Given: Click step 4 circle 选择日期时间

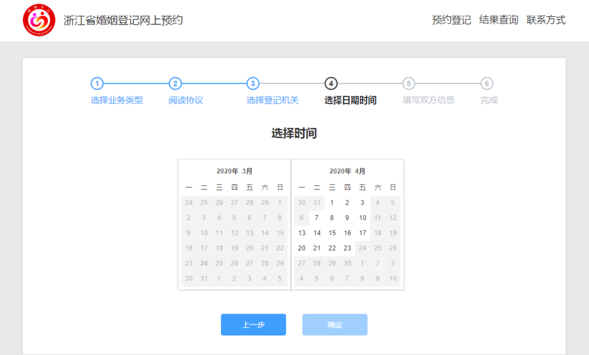Looking at the screenshot, I should click(330, 83).
